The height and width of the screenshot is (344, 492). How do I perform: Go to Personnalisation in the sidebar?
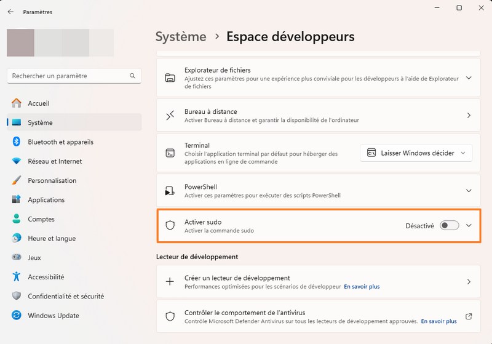pyautogui.click(x=52, y=180)
